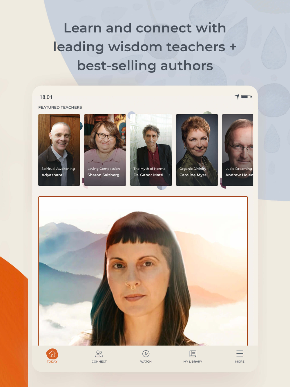Image resolution: width=290 pixels, height=387 pixels.
Task: Go to the MY LIBRARY tab label
Action: click(x=193, y=361)
